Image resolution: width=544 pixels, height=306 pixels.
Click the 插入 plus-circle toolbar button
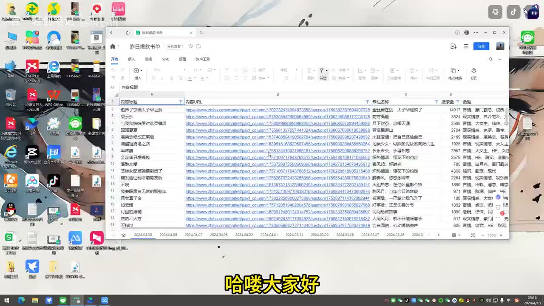(x=136, y=71)
